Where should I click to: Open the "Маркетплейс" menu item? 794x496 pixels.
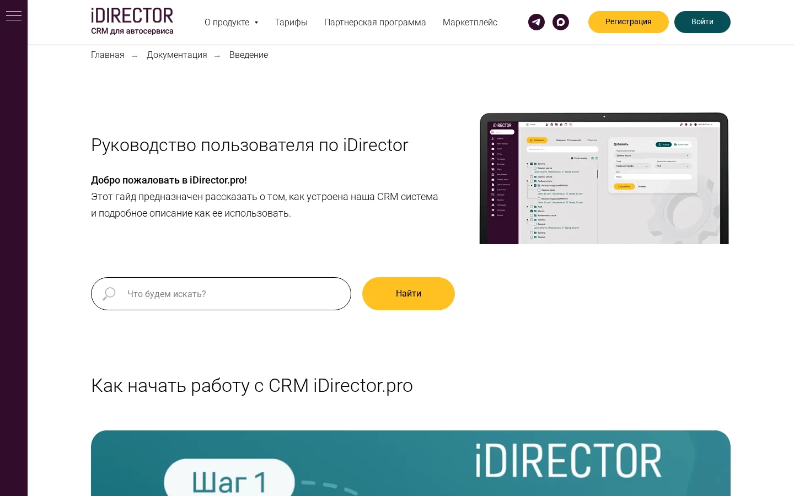pyautogui.click(x=470, y=22)
